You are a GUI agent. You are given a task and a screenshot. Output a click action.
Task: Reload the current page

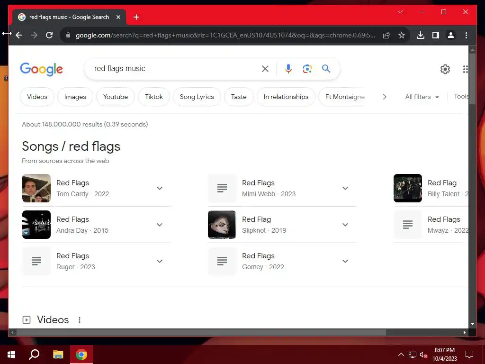point(49,35)
